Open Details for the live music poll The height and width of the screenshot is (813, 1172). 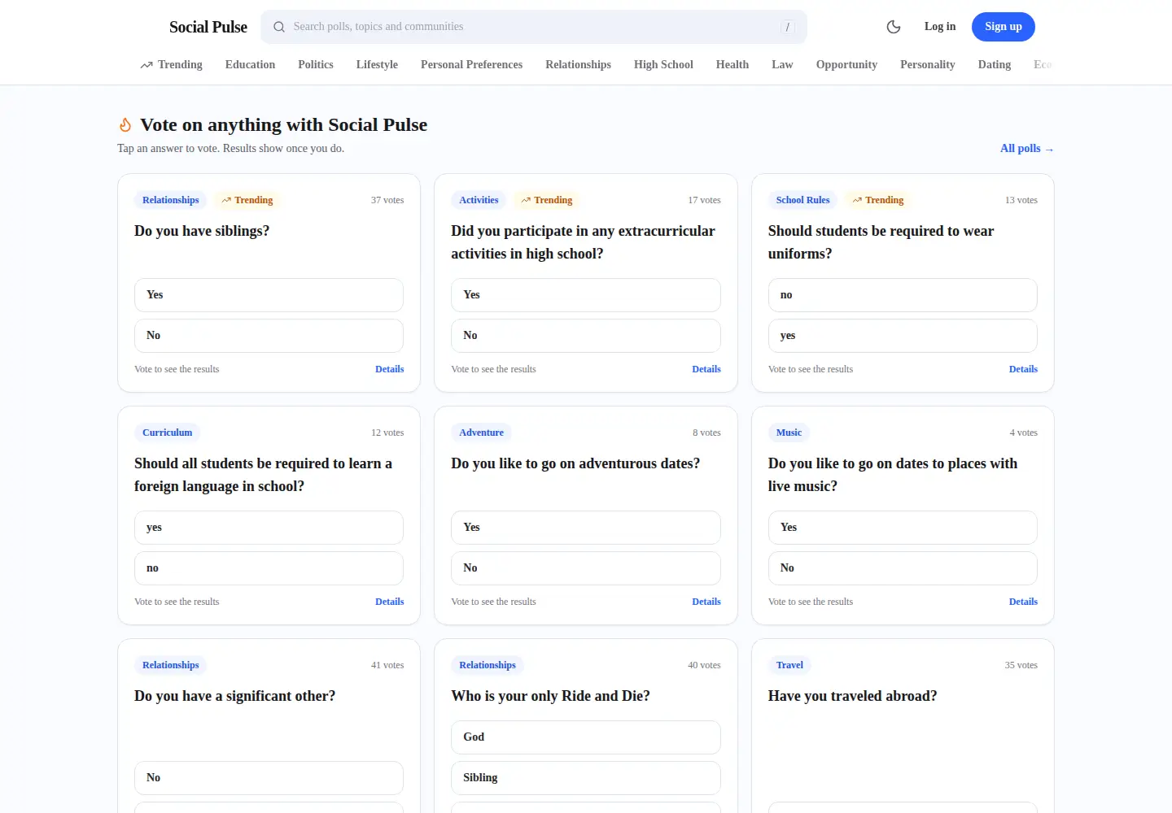pos(1023,602)
